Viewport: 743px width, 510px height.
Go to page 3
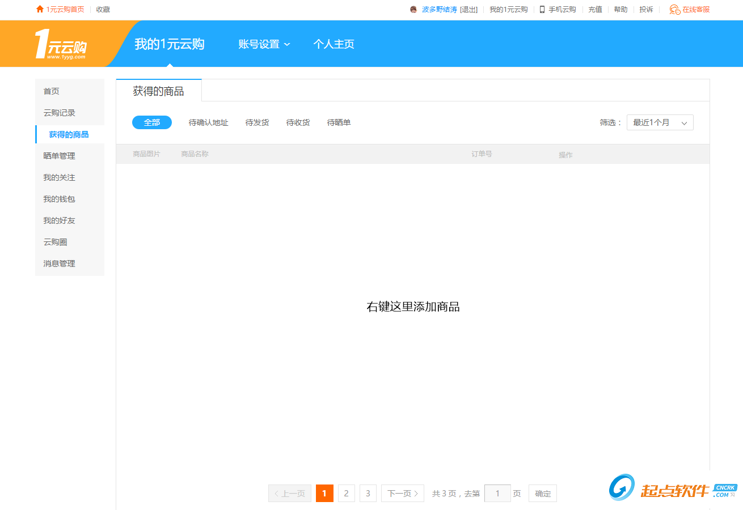[x=368, y=494]
